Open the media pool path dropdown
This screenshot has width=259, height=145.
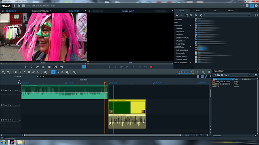pos(249,15)
